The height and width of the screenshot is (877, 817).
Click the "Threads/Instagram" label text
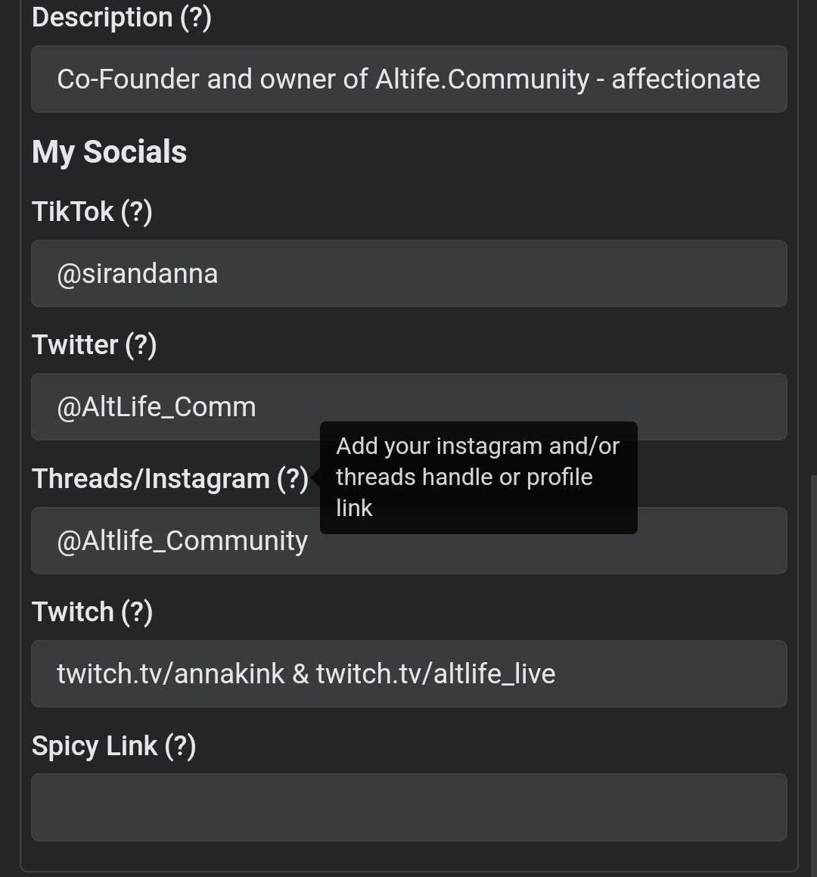tap(151, 479)
